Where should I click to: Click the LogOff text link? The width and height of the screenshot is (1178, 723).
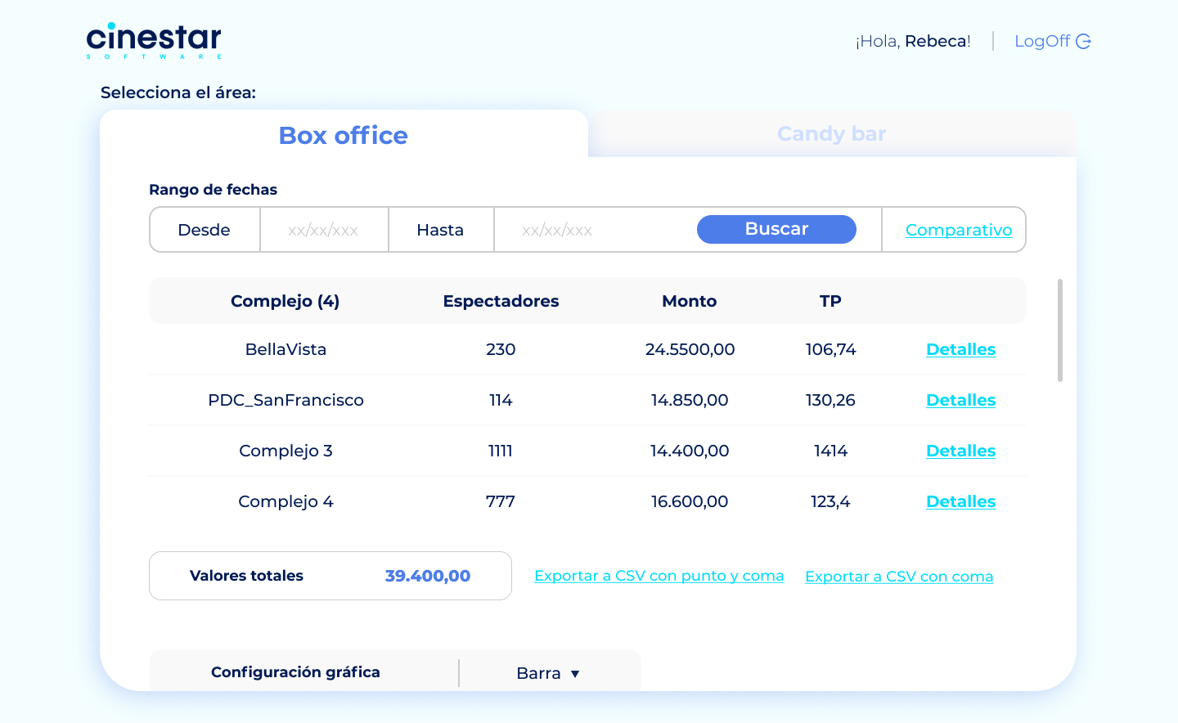[x=1042, y=41]
